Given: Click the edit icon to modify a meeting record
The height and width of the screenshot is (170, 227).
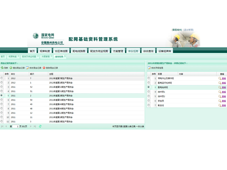Looking at the screenshot, I should point(27,68).
